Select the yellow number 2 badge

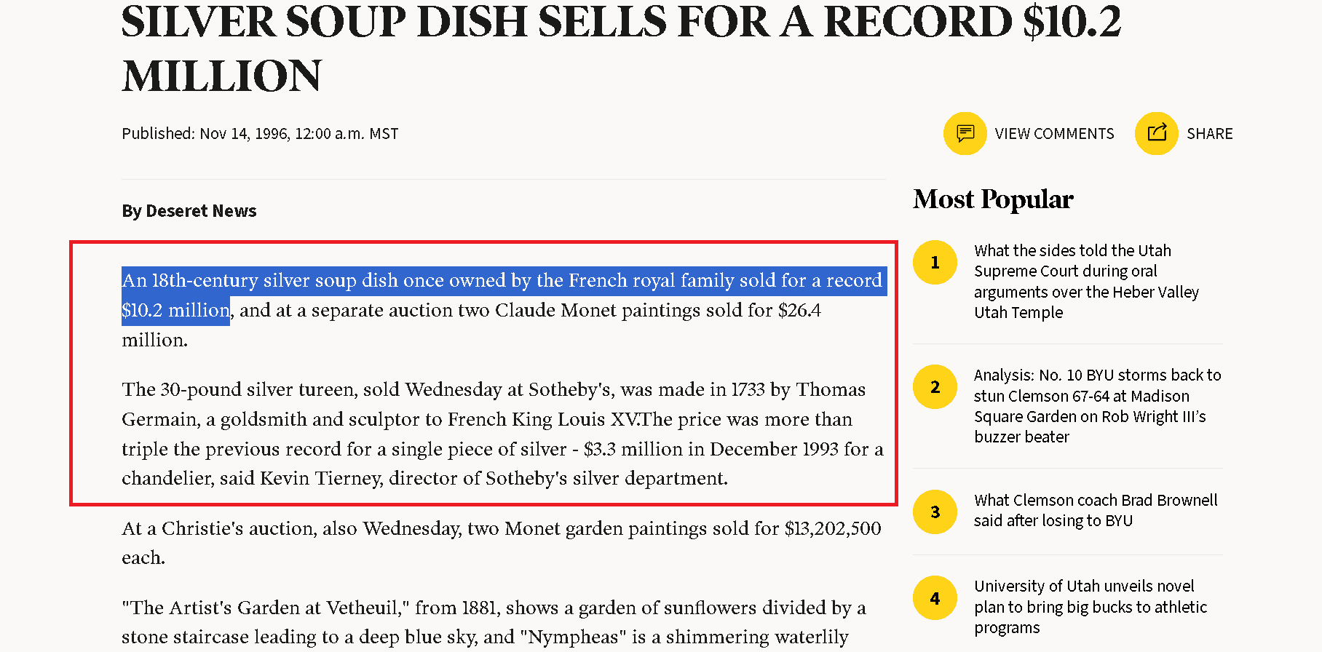click(x=935, y=387)
